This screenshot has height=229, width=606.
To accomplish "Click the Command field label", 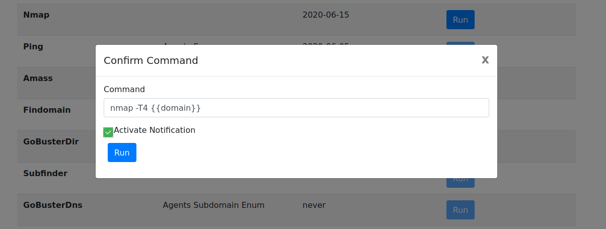I will 124,89.
